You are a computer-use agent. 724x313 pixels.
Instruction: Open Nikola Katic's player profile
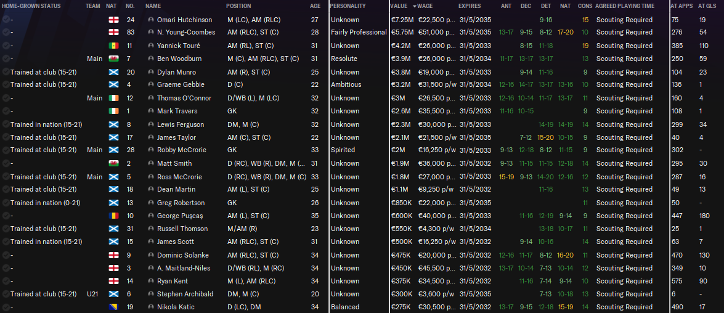176,307
